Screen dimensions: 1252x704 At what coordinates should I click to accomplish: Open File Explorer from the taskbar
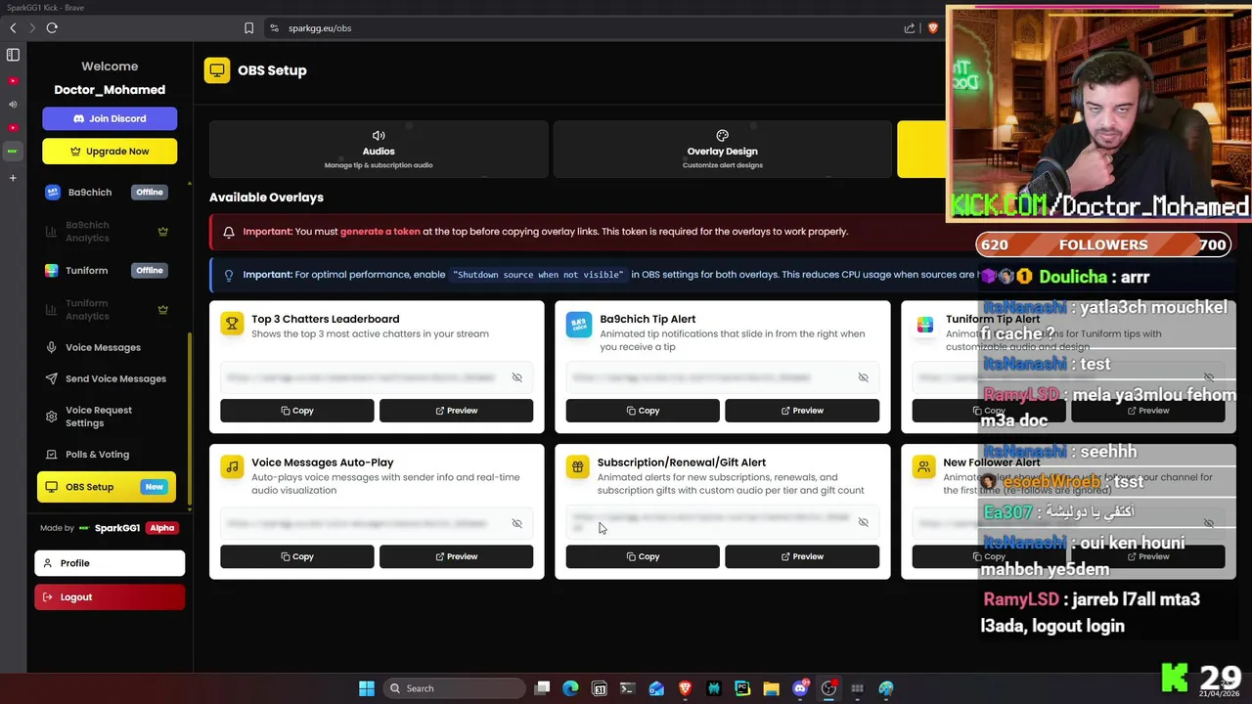[771, 688]
